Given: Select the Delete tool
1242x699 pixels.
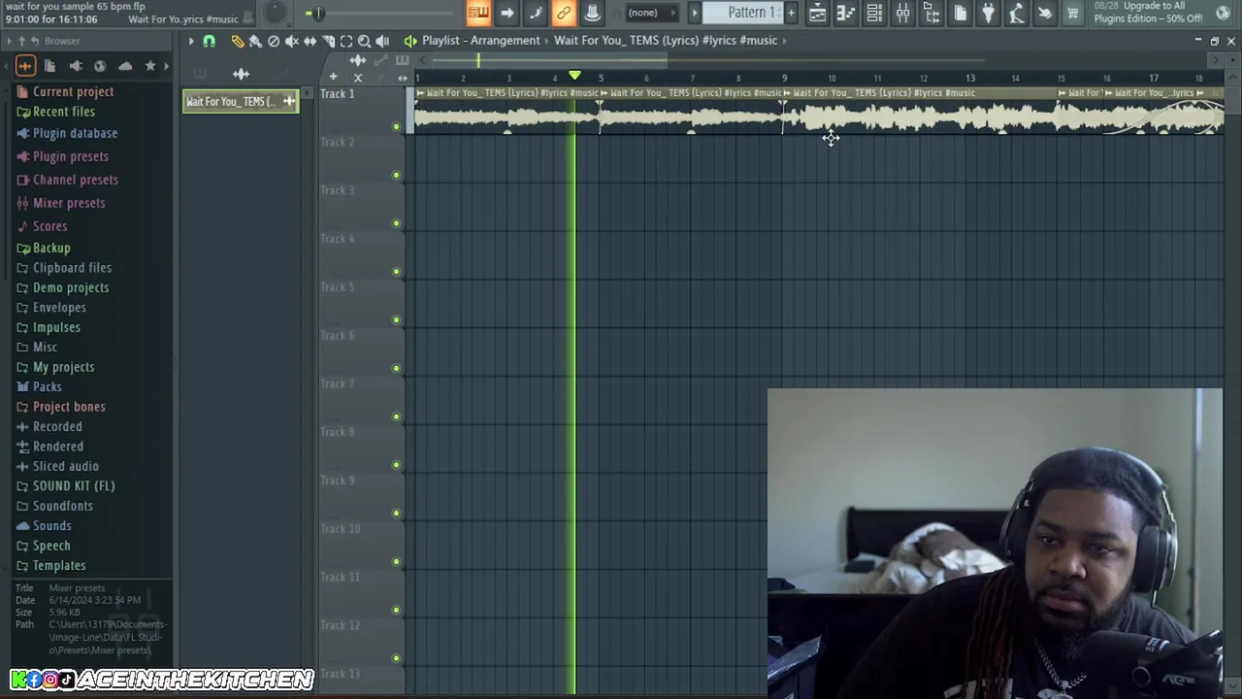Looking at the screenshot, I should click(274, 41).
